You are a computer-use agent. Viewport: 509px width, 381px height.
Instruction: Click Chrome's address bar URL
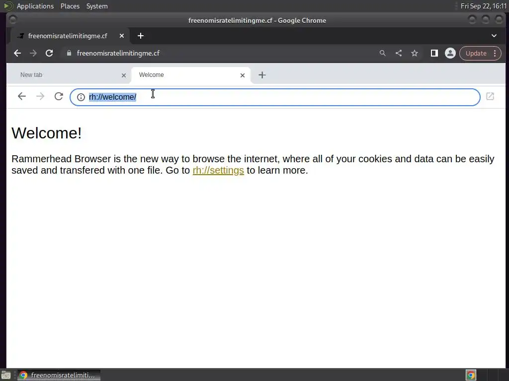pyautogui.click(x=118, y=53)
